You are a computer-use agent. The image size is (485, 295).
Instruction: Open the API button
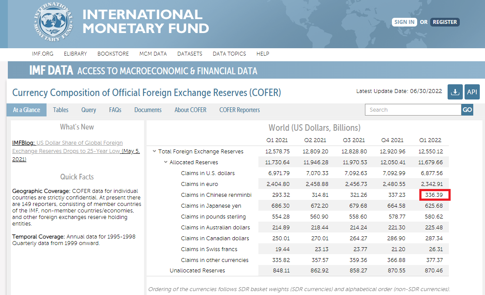pyautogui.click(x=472, y=92)
